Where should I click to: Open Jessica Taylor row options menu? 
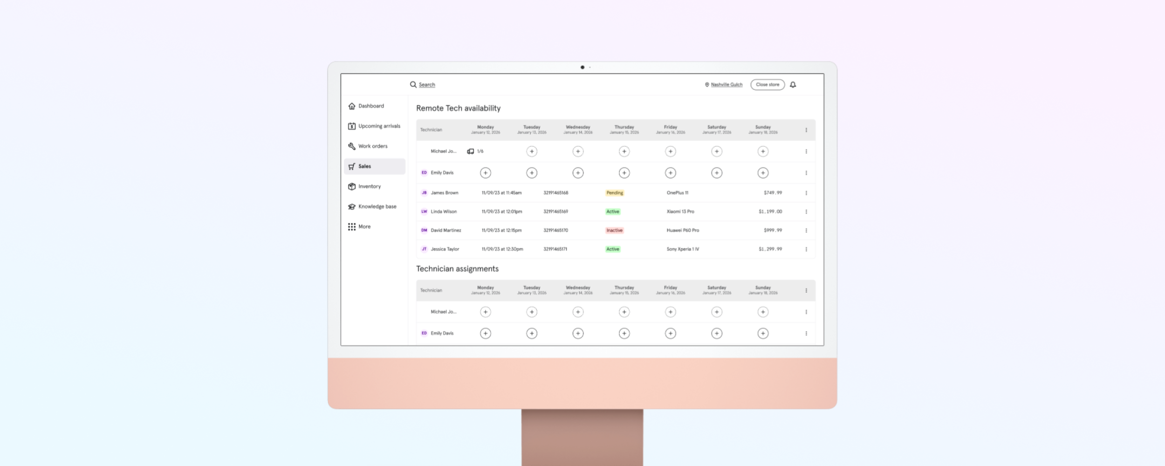(x=806, y=249)
